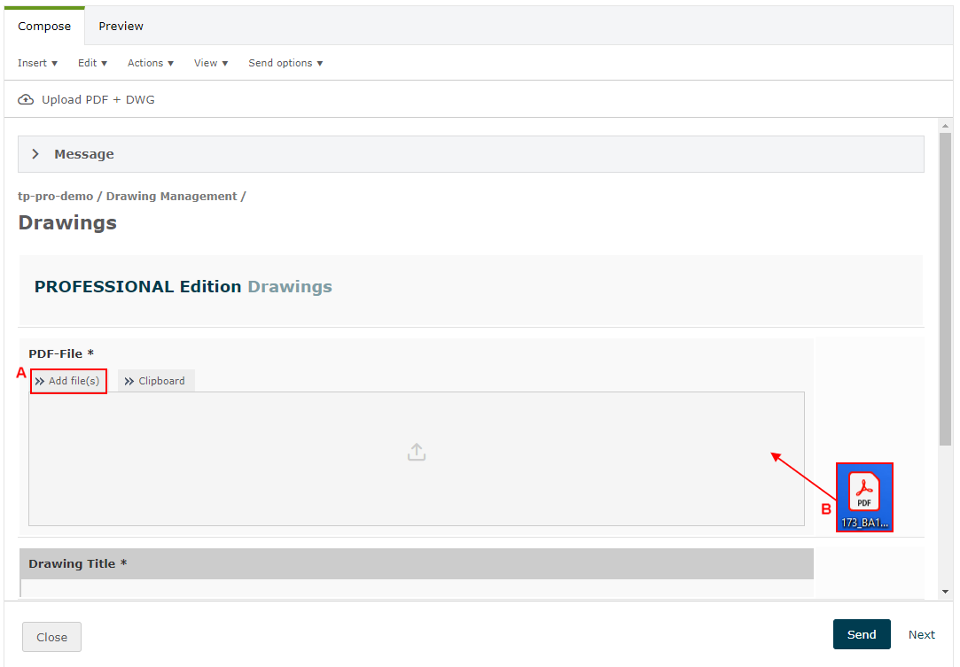The width and height of the screenshot is (960, 667).
Task: Click the scrollbar down arrow
Action: click(x=945, y=592)
